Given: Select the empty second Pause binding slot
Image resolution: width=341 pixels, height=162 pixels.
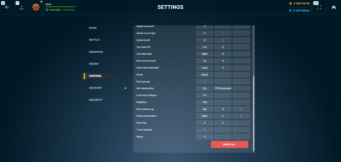Looking at the screenshot, I should pos(223,137).
